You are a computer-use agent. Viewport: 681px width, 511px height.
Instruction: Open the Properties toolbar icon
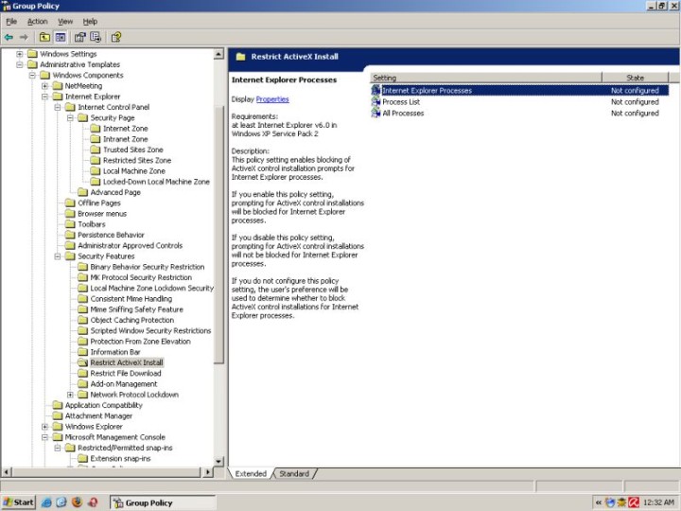point(80,37)
